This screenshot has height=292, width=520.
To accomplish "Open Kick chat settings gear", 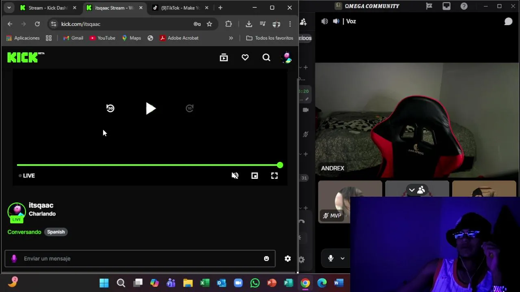I will coord(288,258).
